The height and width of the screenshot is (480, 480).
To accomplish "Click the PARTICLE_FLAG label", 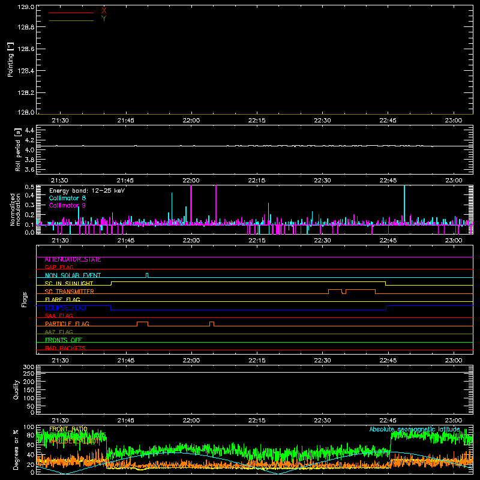I will 67,324.
